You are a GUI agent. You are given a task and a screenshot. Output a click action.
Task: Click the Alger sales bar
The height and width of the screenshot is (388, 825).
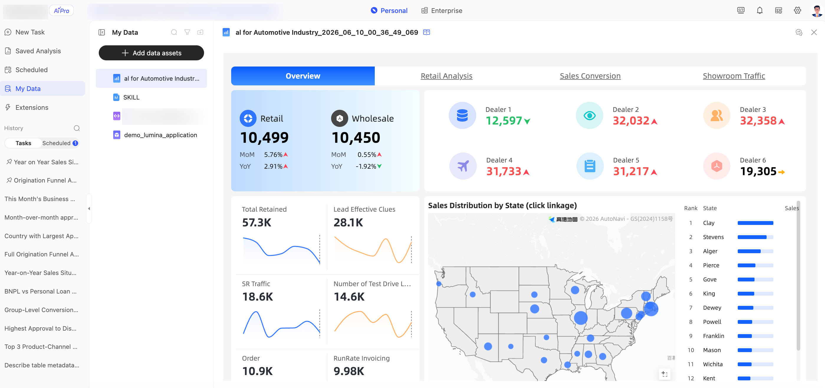pos(755,251)
